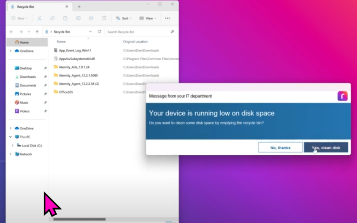Viewport: 357px width, 223px height.
Task: Select the Office365 folder in file list
Action: point(66,92)
